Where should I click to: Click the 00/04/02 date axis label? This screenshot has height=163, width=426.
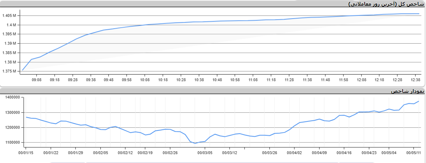294,153
